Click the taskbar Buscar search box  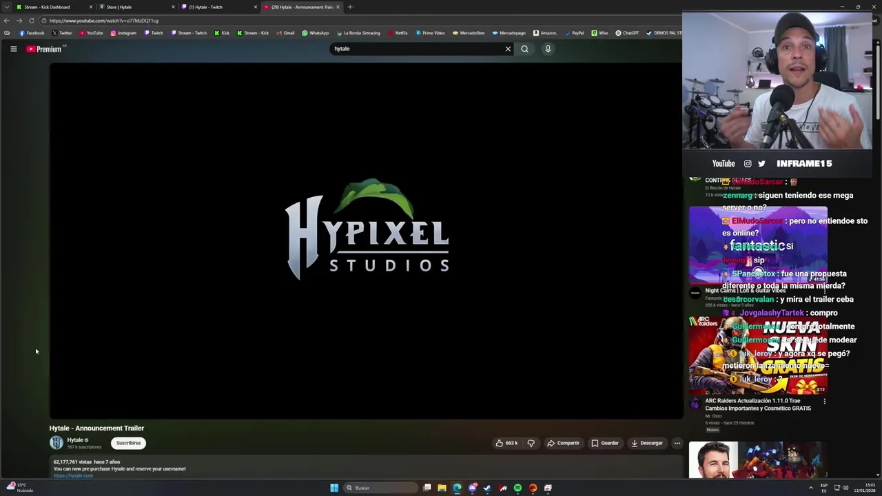click(381, 488)
